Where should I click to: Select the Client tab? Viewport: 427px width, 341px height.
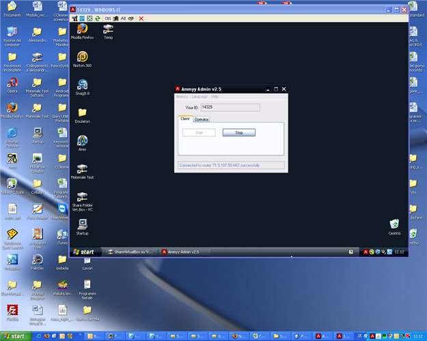click(x=184, y=119)
